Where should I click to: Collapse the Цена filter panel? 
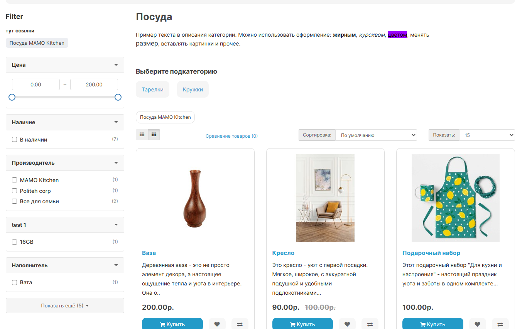click(x=65, y=65)
